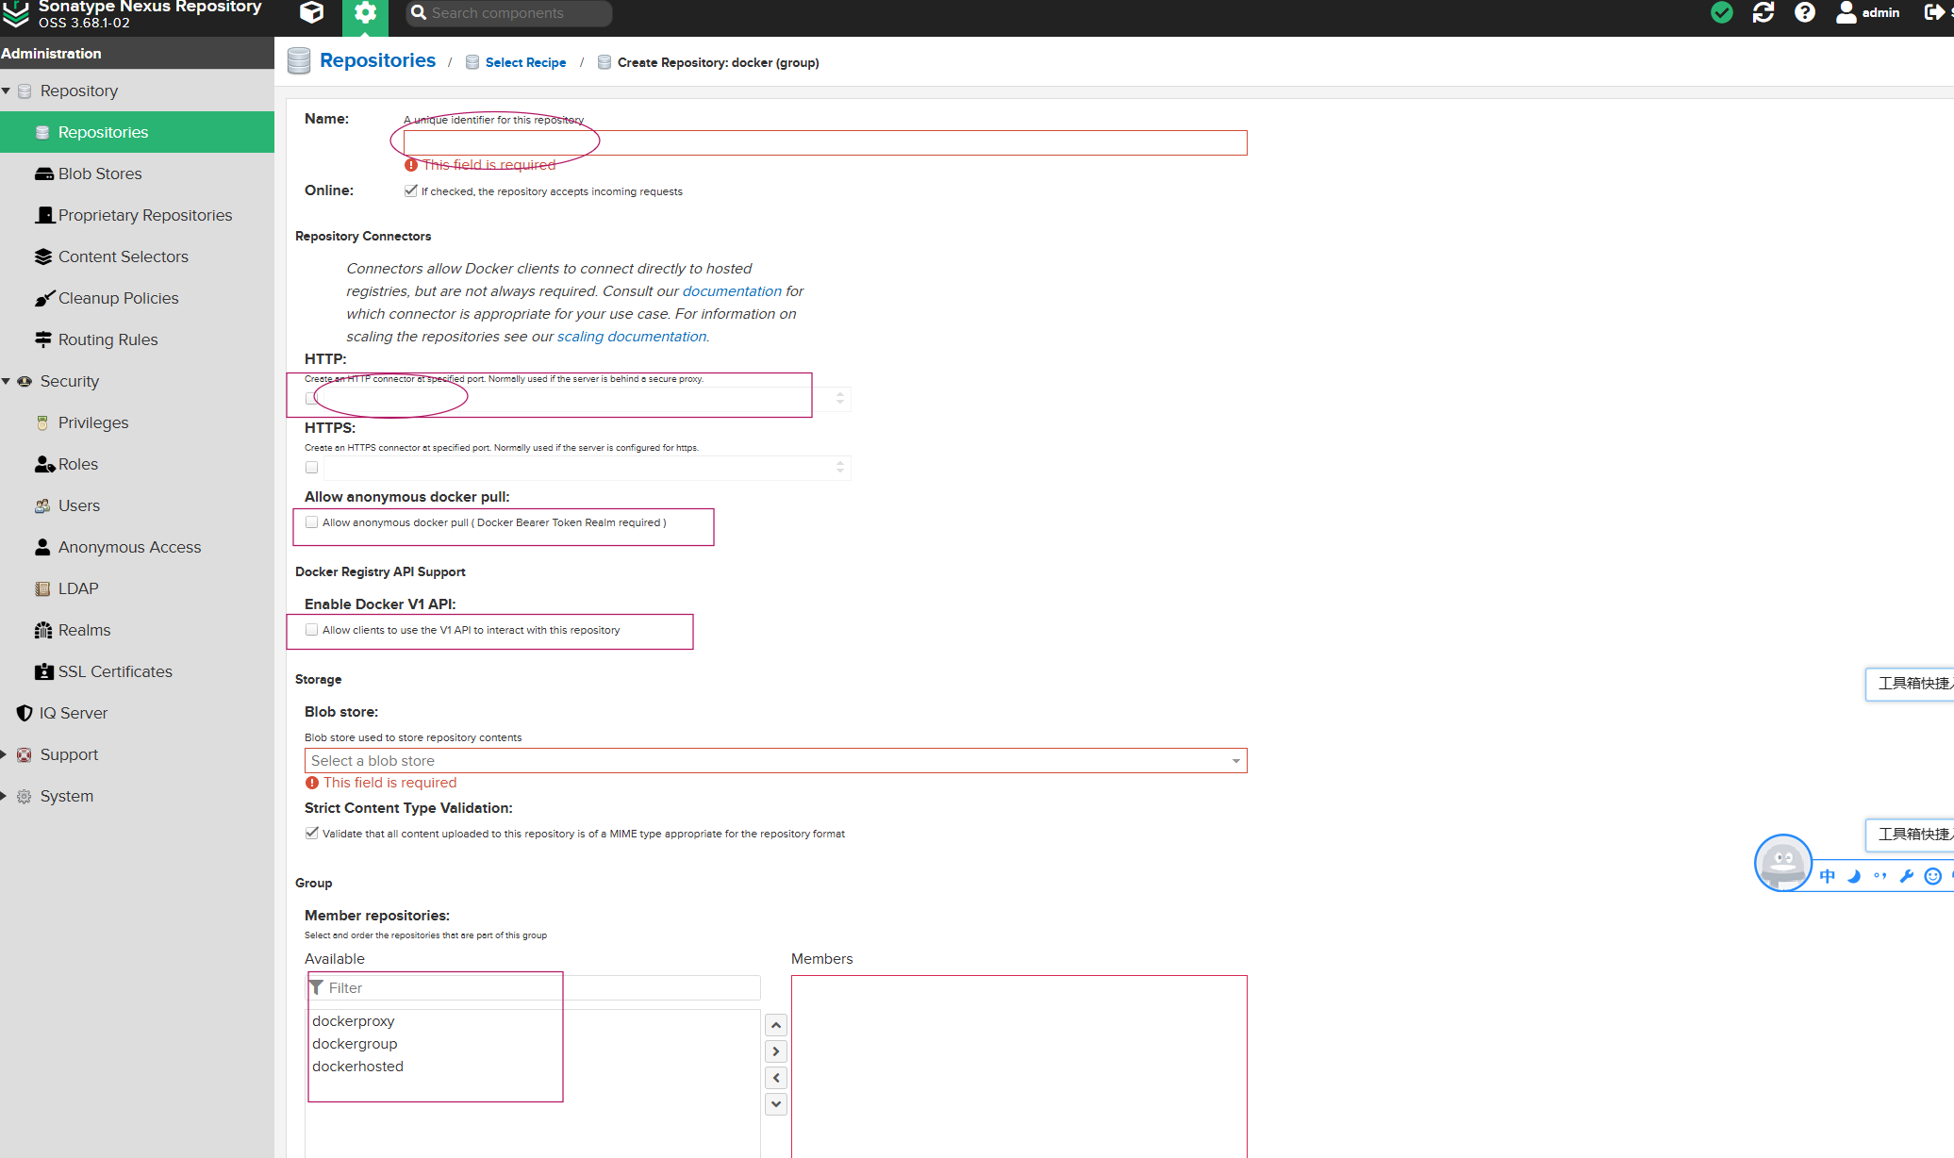This screenshot has width=1954, height=1158.
Task: Check Allow clients to use V1 API
Action: pos(311,630)
